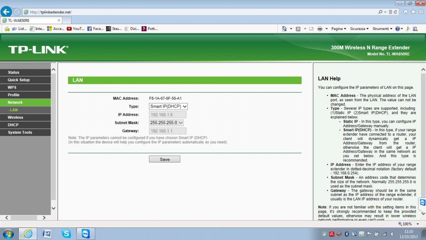
Task: Open the Type dropdown showing Smart IP(DHCP)
Action: click(168, 106)
